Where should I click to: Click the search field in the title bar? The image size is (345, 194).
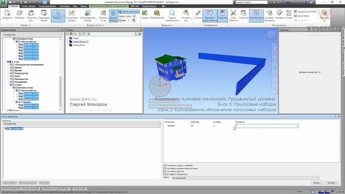click(x=251, y=2)
